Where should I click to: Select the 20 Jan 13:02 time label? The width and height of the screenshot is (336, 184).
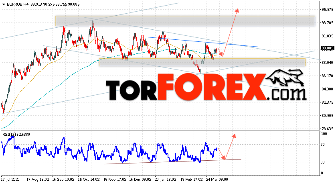pyautogui.click(x=166, y=179)
